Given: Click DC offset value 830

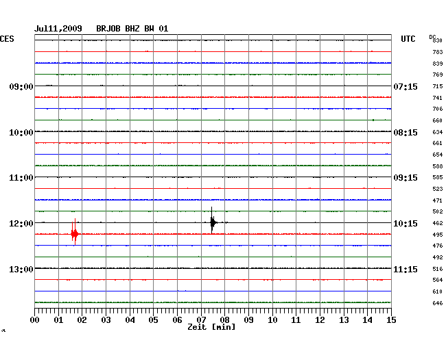Looking at the screenshot, I should [x=438, y=40].
